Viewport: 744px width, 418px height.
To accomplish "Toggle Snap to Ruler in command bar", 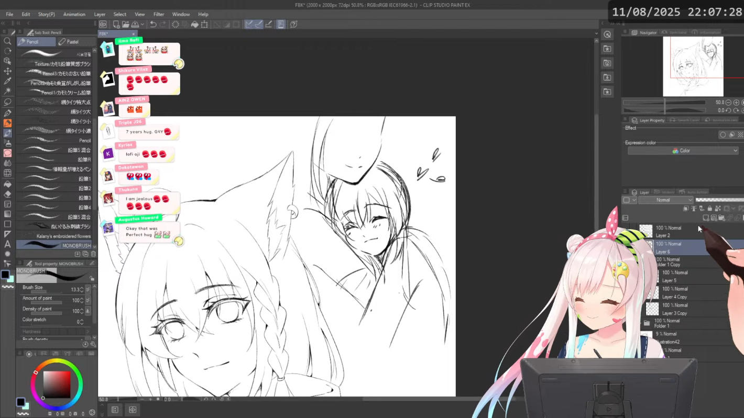I will (249, 24).
